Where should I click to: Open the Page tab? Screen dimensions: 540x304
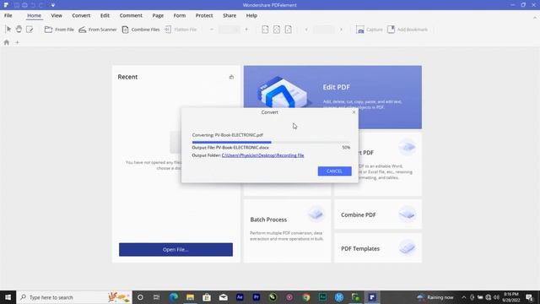point(158,15)
